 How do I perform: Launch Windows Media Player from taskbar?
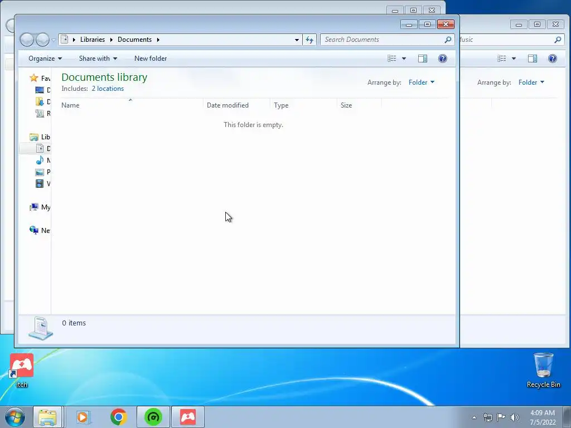(83, 417)
